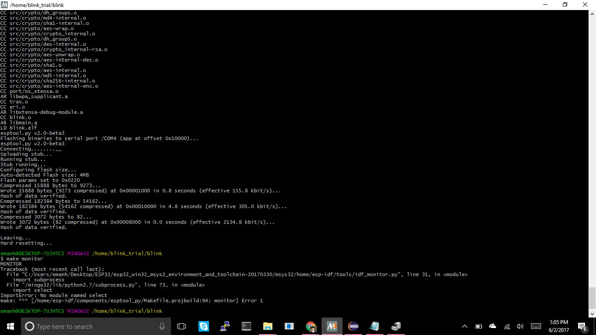
Task: Open OneDrive cloud tray icon
Action: pos(493,326)
